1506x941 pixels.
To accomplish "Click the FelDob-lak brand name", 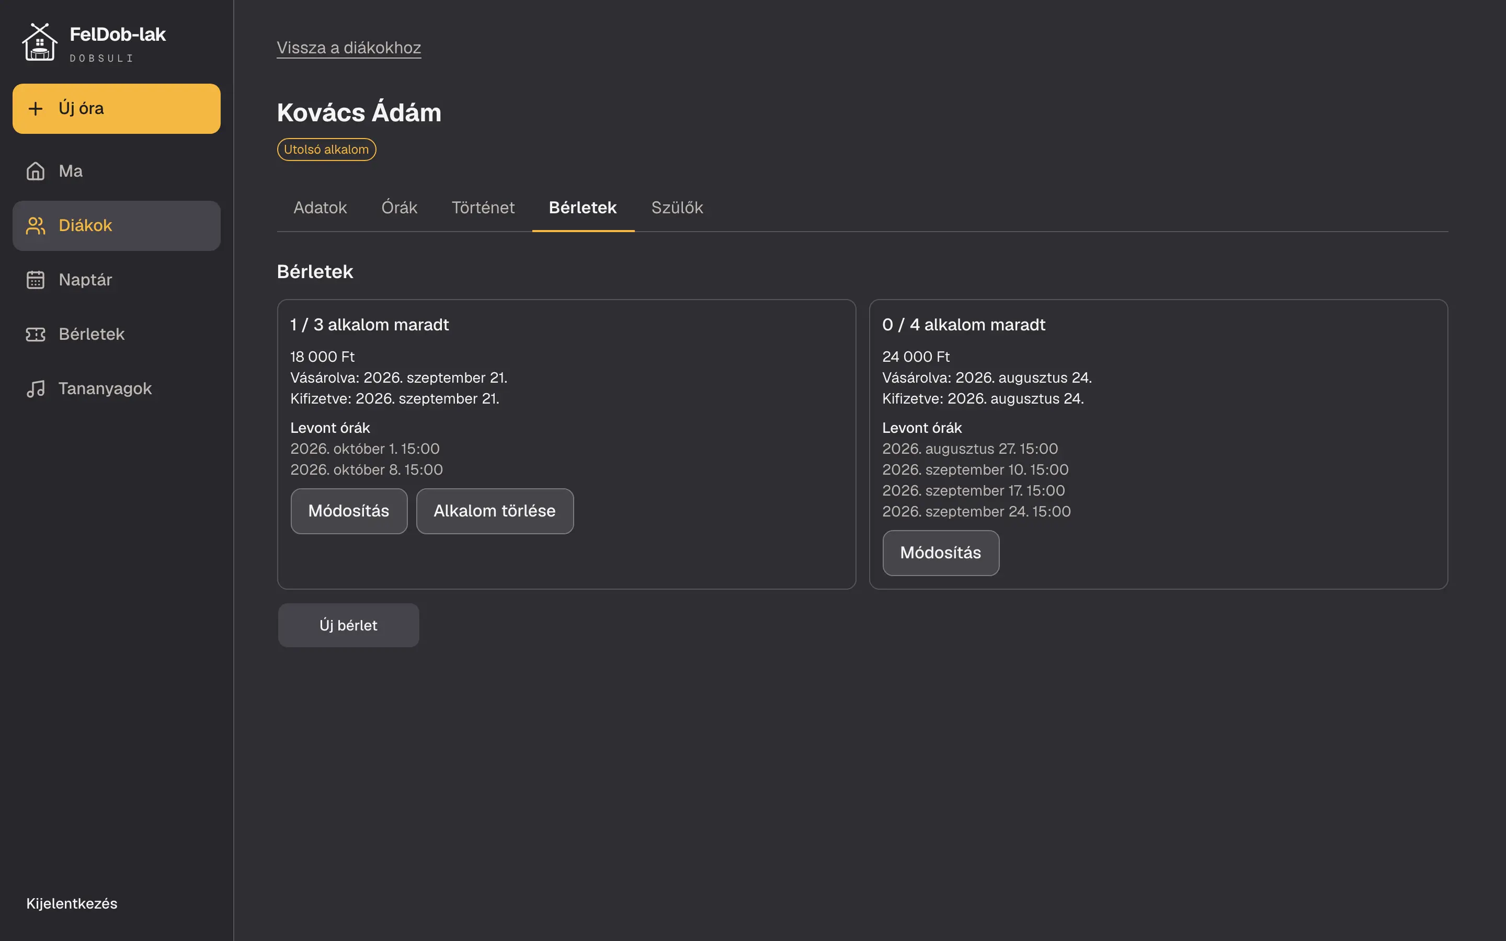I will [118, 34].
